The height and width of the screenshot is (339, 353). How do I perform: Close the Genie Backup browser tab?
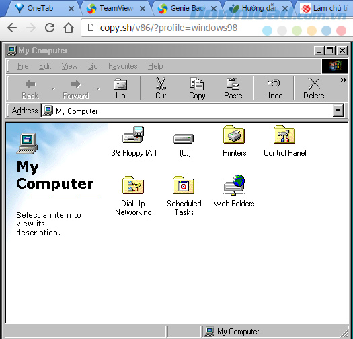(x=214, y=9)
